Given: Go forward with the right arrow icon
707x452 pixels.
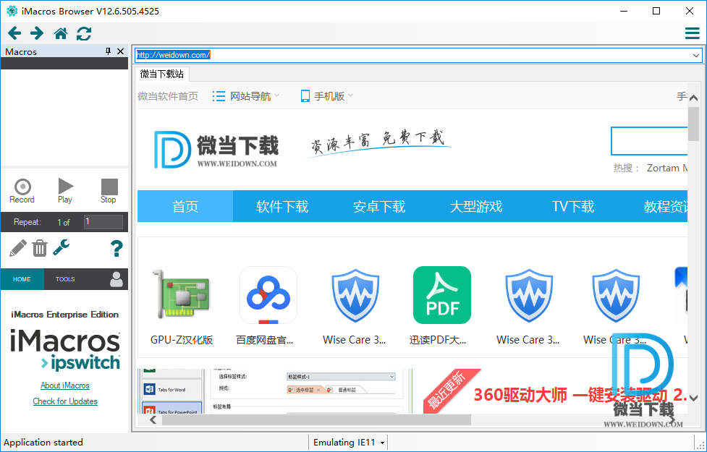Looking at the screenshot, I should point(37,33).
